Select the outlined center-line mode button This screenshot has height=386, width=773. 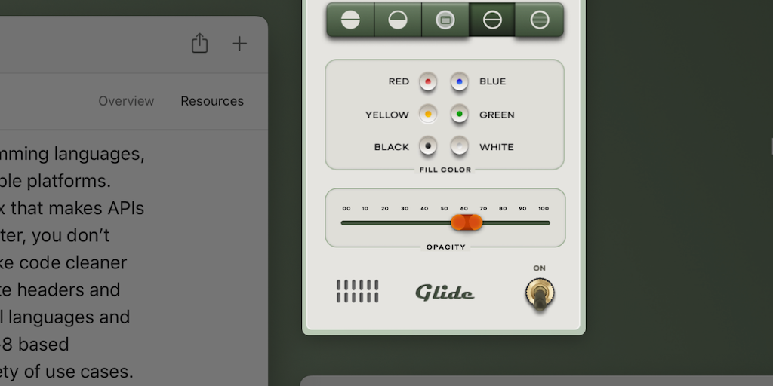click(492, 20)
